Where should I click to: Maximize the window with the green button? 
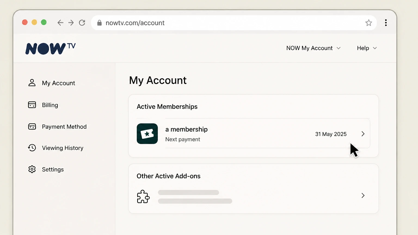point(44,22)
